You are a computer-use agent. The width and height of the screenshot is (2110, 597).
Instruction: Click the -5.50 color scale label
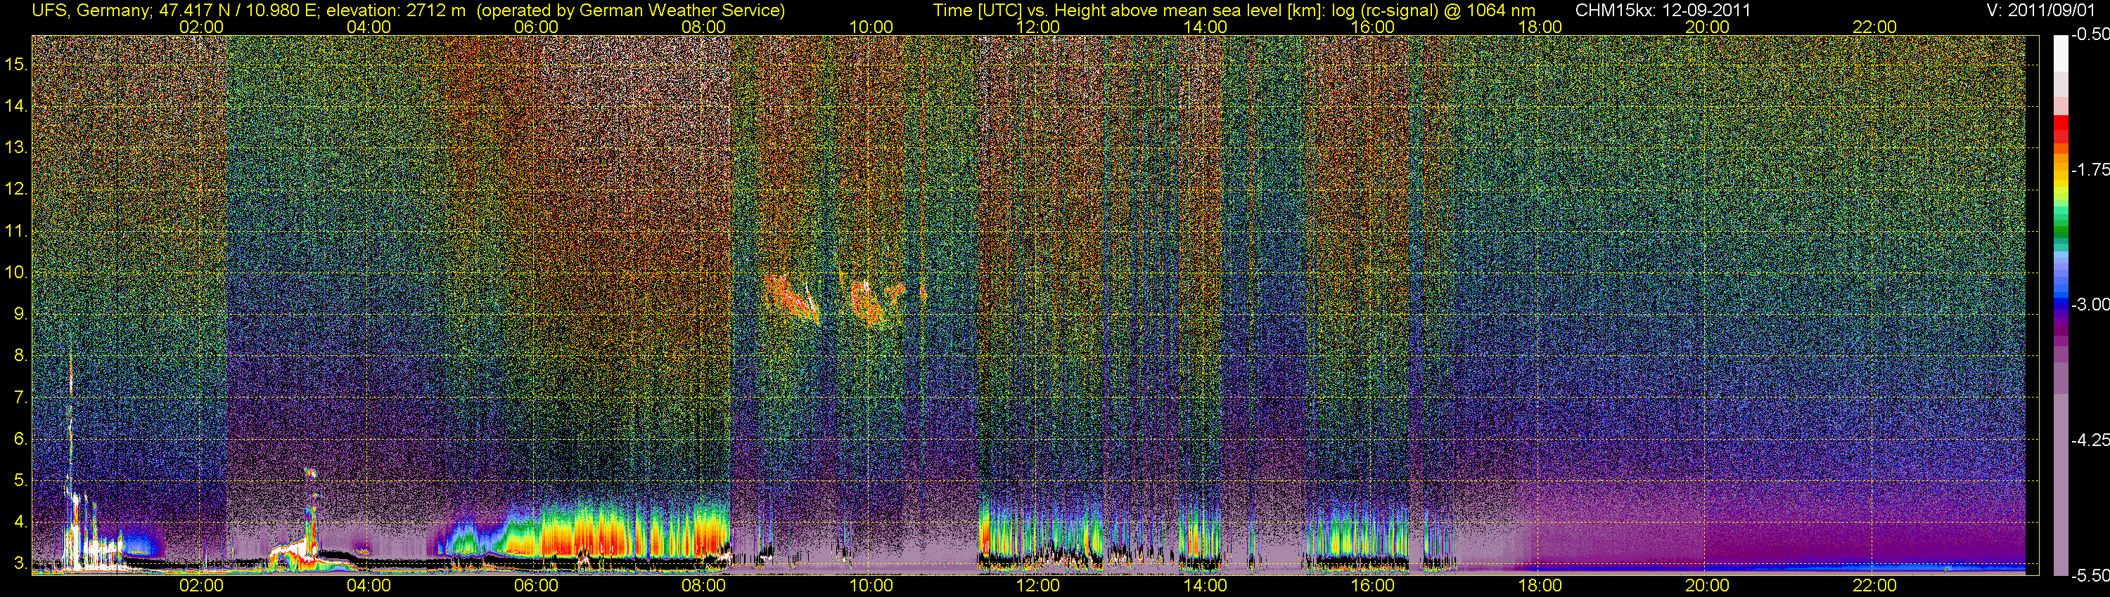pyautogui.click(x=2090, y=575)
